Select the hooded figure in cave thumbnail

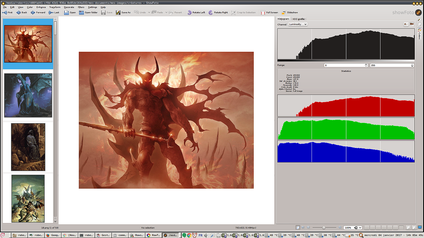28,147
